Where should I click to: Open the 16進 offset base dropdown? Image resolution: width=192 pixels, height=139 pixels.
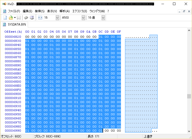103,18
